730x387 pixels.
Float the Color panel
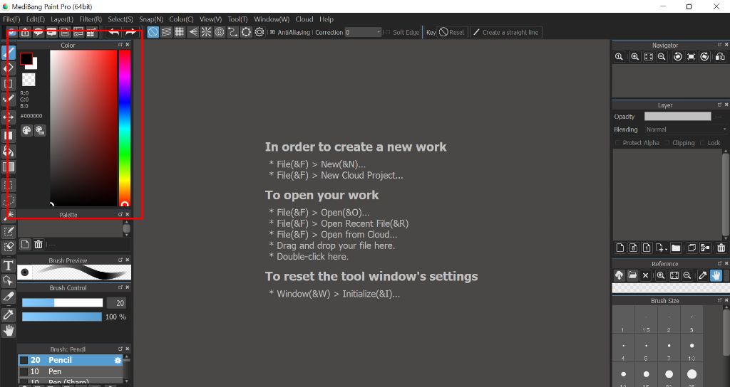pyautogui.click(x=120, y=45)
